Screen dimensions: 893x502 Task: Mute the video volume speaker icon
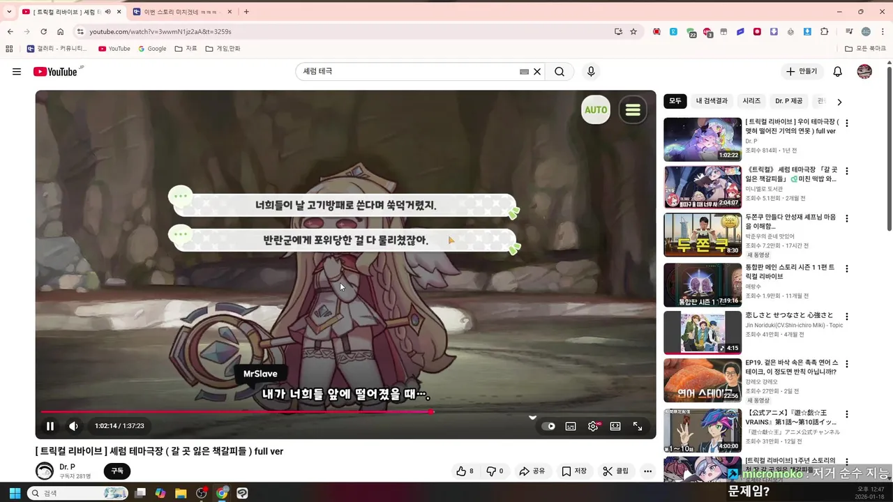coord(73,426)
